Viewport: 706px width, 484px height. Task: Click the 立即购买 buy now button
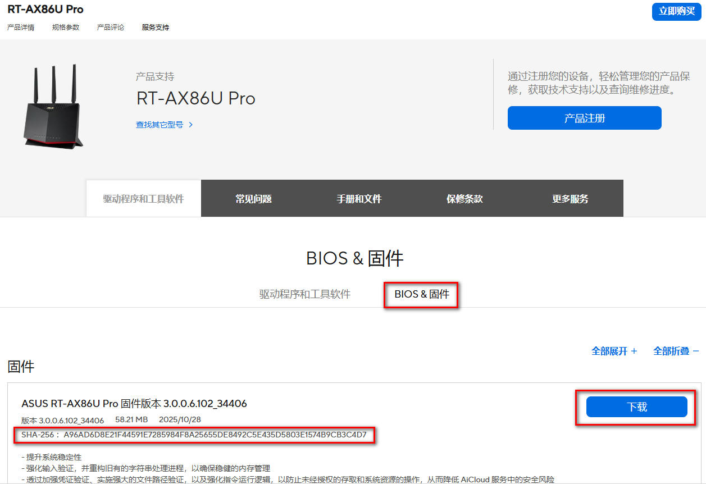point(676,11)
